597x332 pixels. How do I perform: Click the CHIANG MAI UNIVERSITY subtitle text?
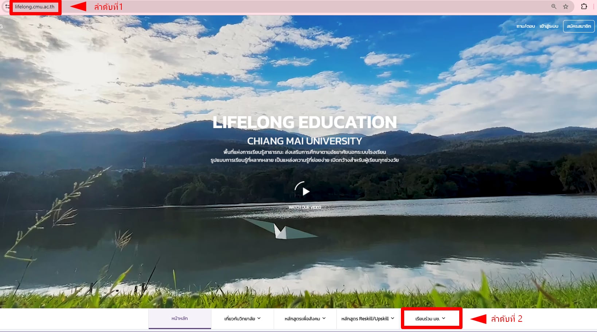305,141
